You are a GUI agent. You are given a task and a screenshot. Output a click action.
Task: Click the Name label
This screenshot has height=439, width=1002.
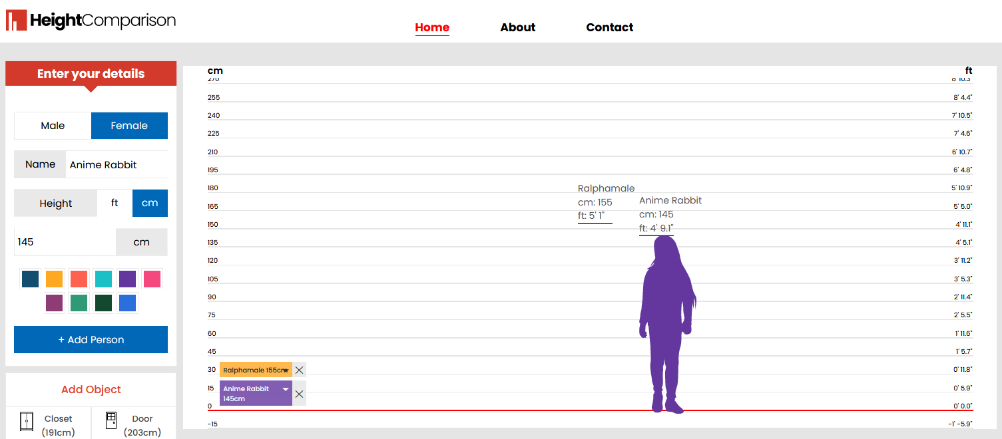[x=40, y=164]
